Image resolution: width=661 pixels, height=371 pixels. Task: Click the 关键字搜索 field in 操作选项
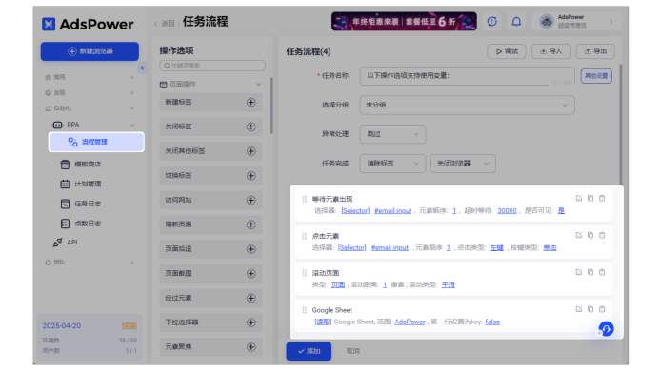212,66
